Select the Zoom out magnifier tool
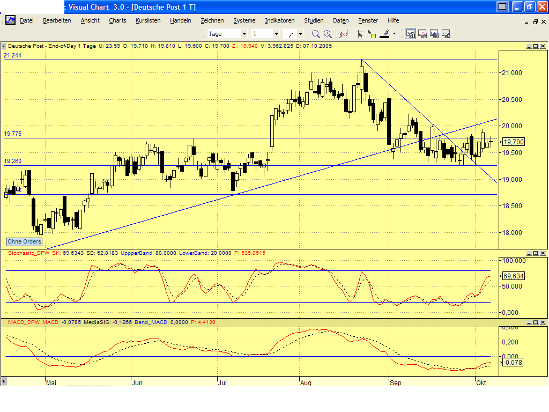Viewport: 549px width, 412px height. 316,33
